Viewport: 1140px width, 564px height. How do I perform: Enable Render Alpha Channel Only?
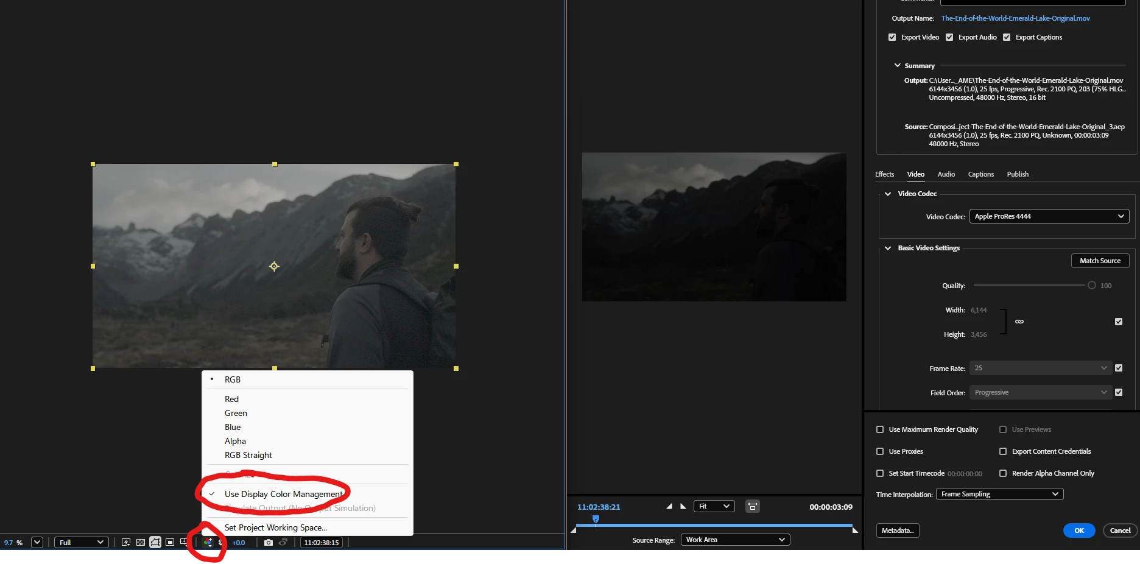click(1003, 473)
